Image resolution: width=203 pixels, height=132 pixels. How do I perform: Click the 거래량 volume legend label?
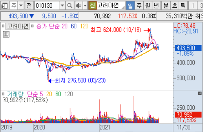pyautogui.click(x=15, y=94)
